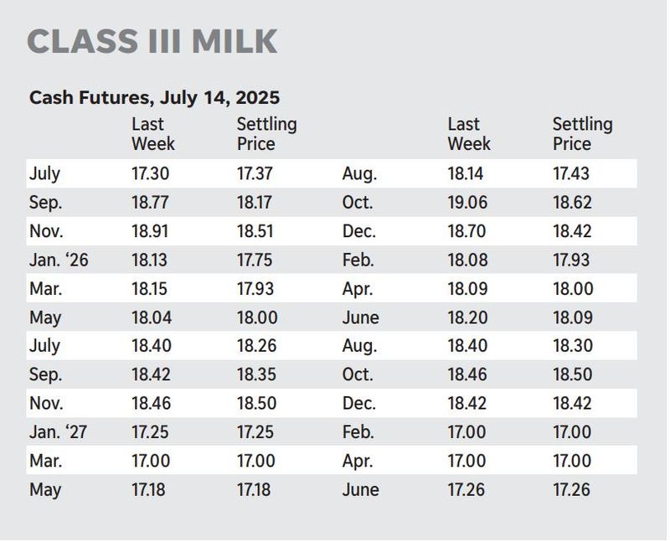Click the Jan. '26 row label

(x=59, y=260)
